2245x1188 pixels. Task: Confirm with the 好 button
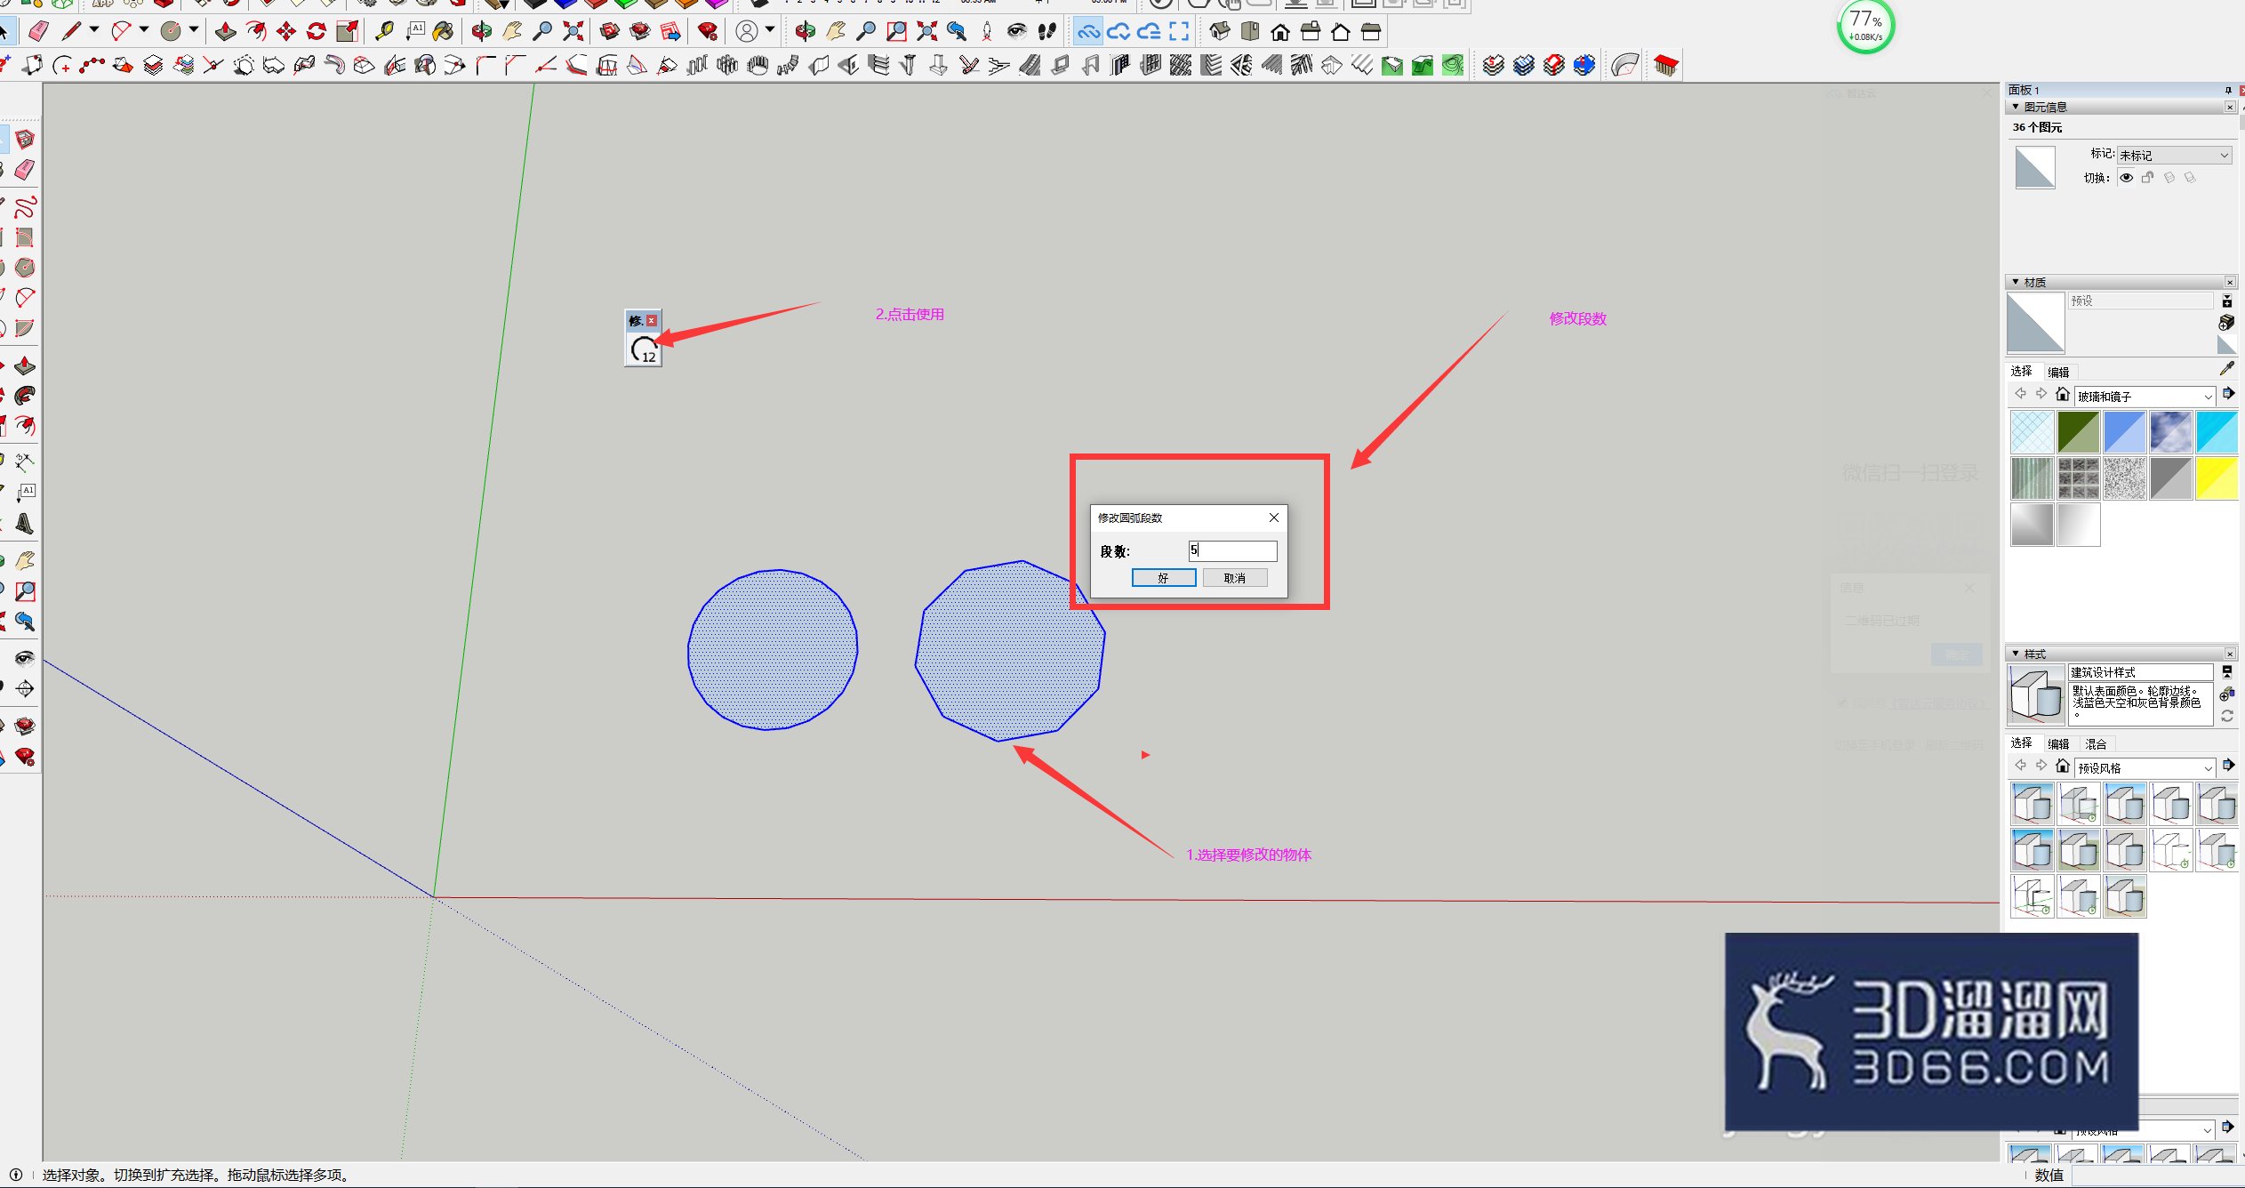(x=1163, y=578)
